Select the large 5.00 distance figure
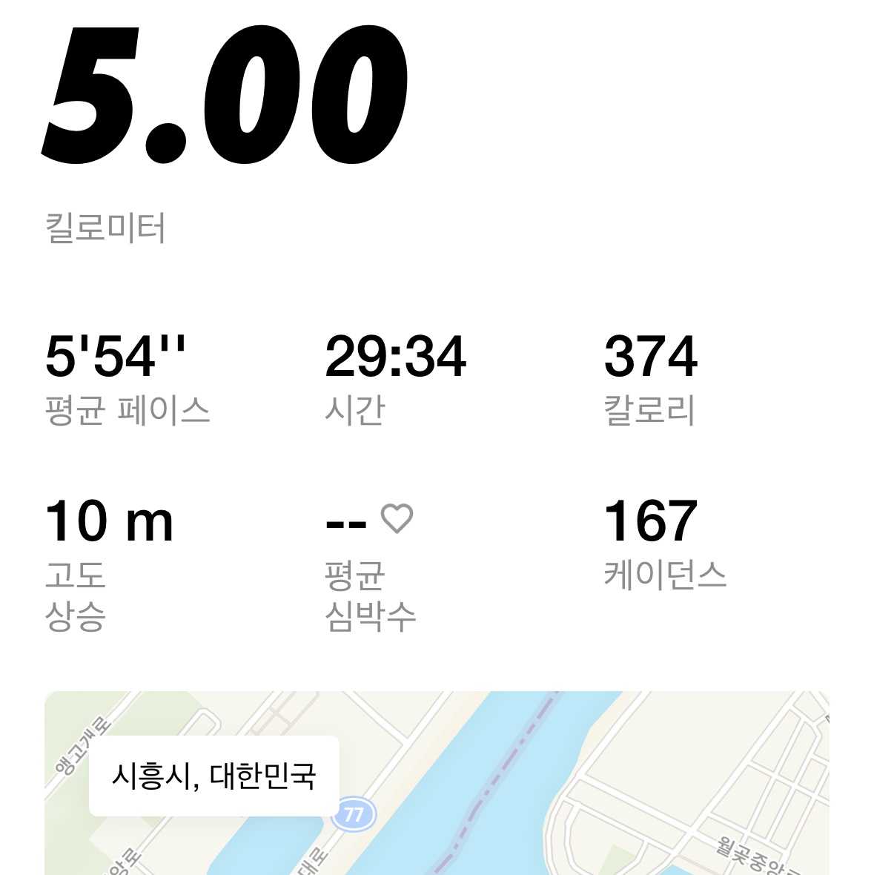The height and width of the screenshot is (875, 874). [225, 95]
